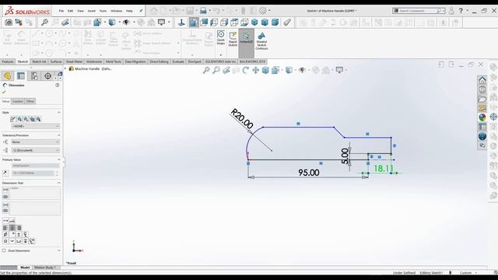Select the Value tab
The width and height of the screenshot is (498, 280).
click(x=5, y=101)
